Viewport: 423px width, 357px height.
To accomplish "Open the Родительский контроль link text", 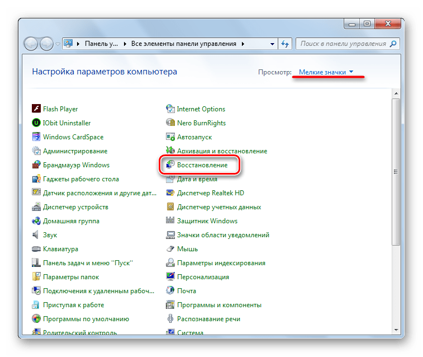I will 80,332.
